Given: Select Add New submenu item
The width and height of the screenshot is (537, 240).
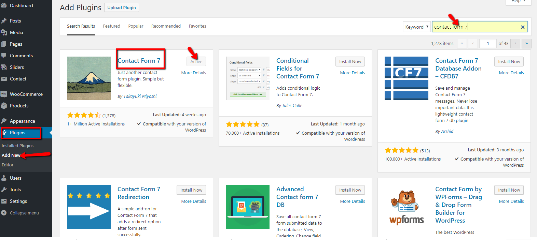Looking at the screenshot, I should click(x=11, y=155).
